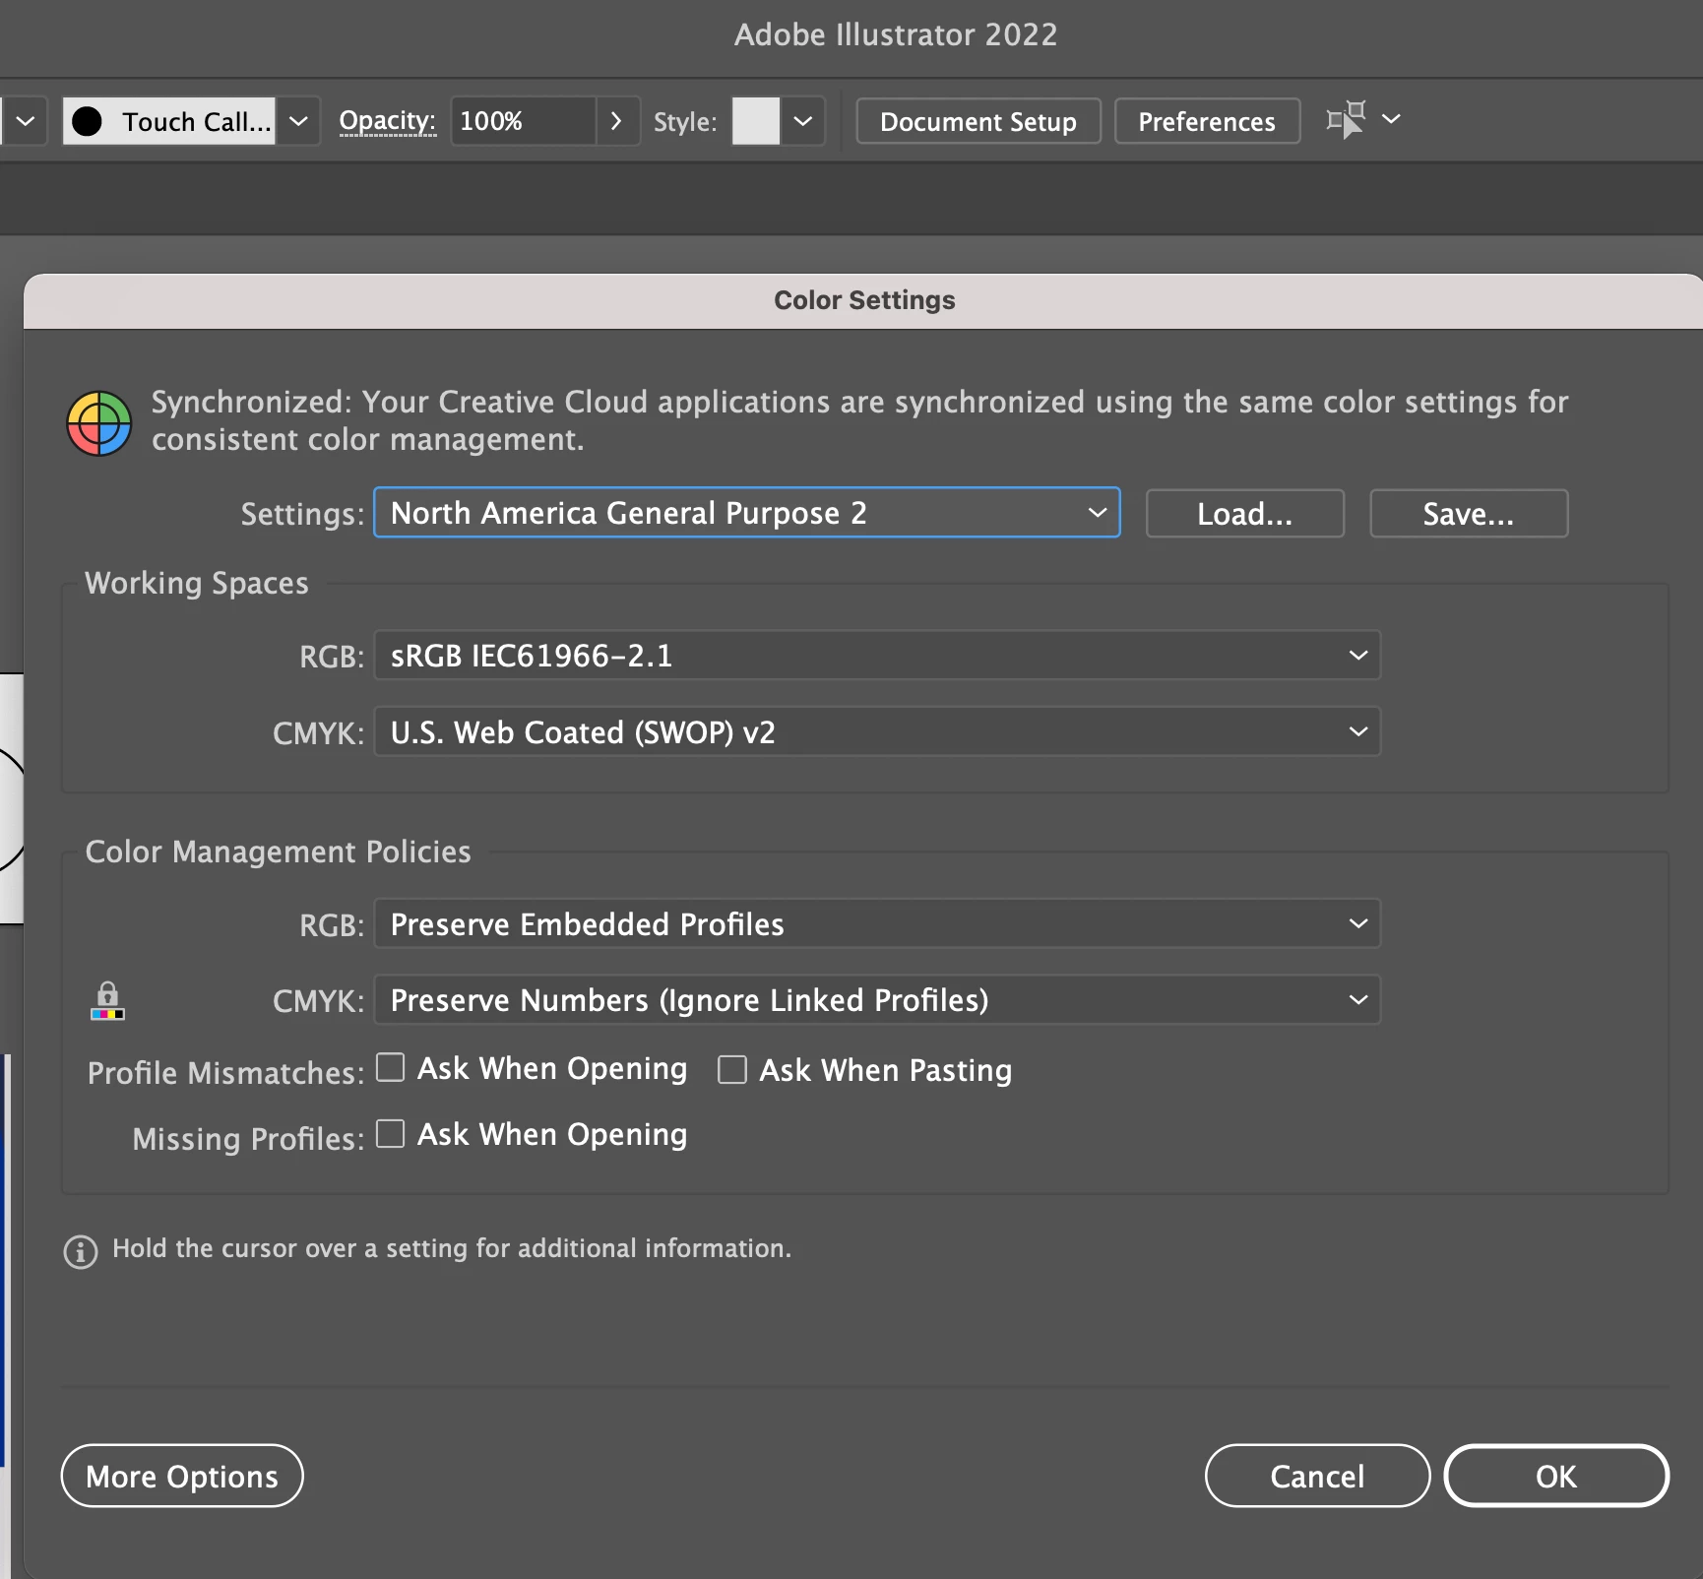The width and height of the screenshot is (1703, 1579).
Task: Click the Opacity 100% input field
Action: pos(524,121)
